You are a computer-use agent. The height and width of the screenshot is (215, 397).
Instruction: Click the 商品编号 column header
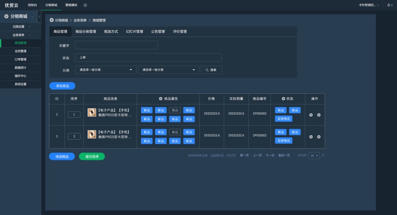(259, 99)
